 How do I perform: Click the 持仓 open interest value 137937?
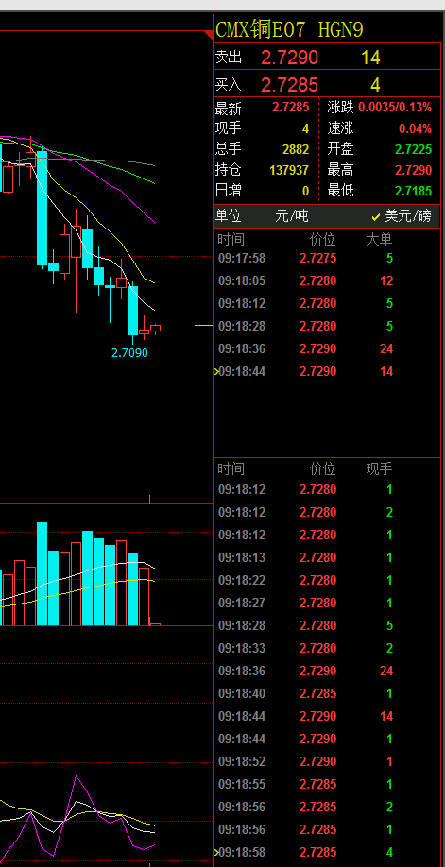tap(289, 170)
